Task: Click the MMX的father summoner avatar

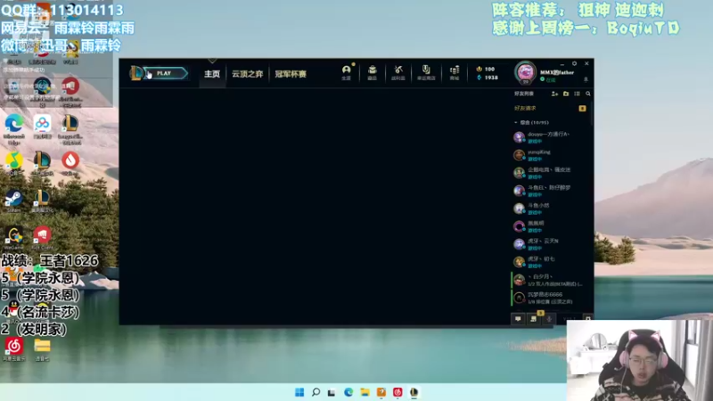Action: (x=525, y=72)
